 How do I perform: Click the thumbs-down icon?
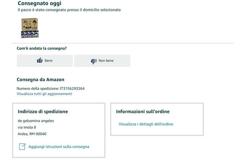94,61
